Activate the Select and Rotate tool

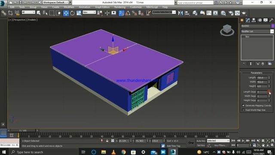[x=72, y=13]
